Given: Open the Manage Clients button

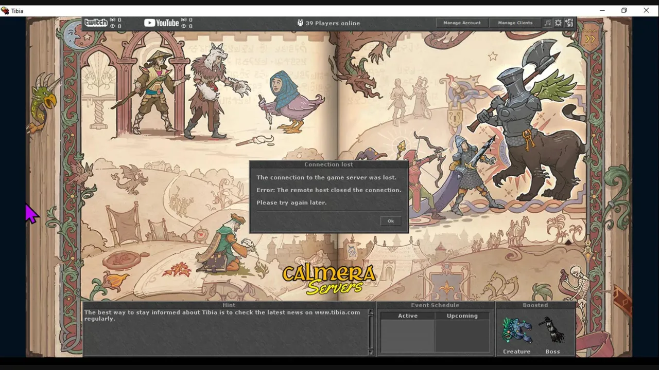Looking at the screenshot, I should tap(515, 23).
